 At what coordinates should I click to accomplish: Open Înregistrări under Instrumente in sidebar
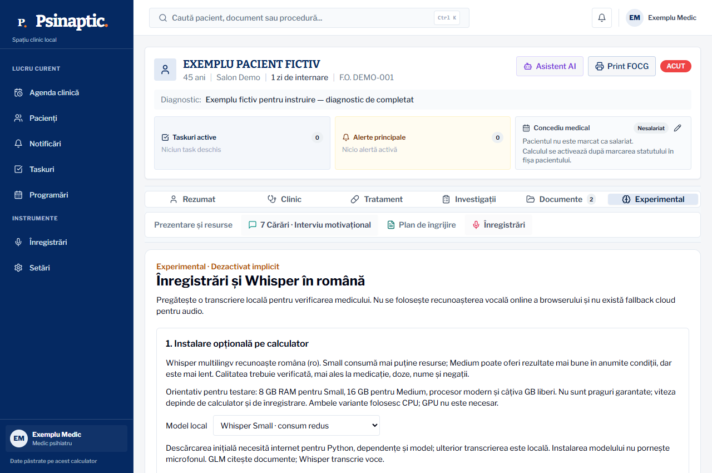[x=67, y=242]
